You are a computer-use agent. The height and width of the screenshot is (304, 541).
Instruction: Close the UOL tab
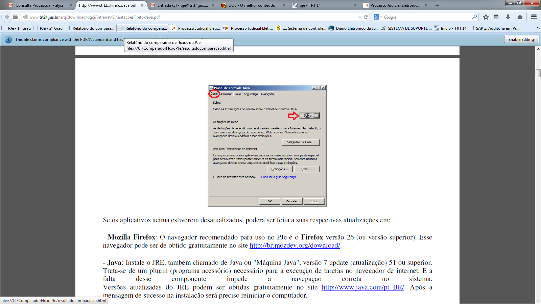284,5
